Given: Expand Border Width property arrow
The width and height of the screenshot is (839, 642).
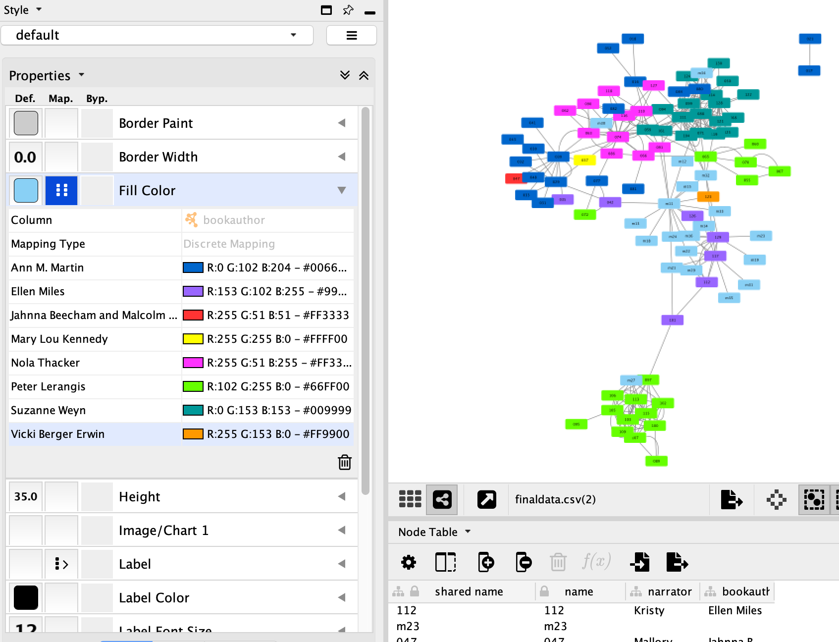Looking at the screenshot, I should click(x=342, y=157).
